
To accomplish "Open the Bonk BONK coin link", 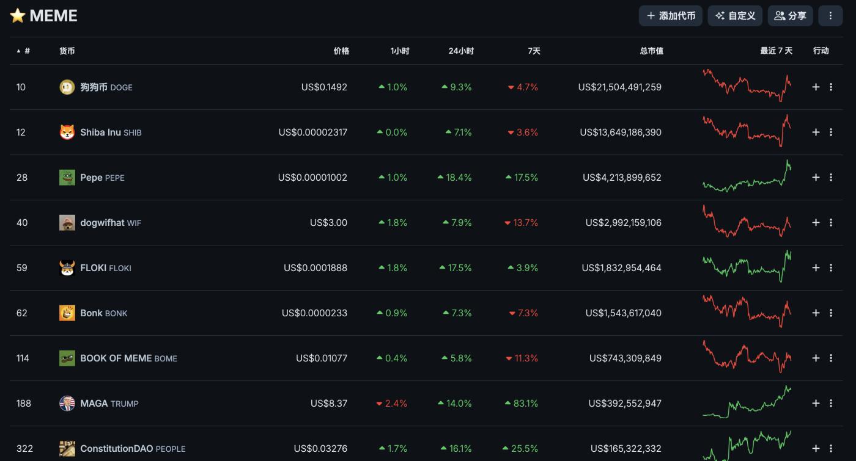I will coord(104,313).
